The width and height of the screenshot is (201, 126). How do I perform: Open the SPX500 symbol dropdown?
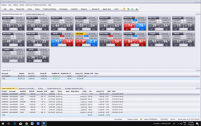[85, 34]
